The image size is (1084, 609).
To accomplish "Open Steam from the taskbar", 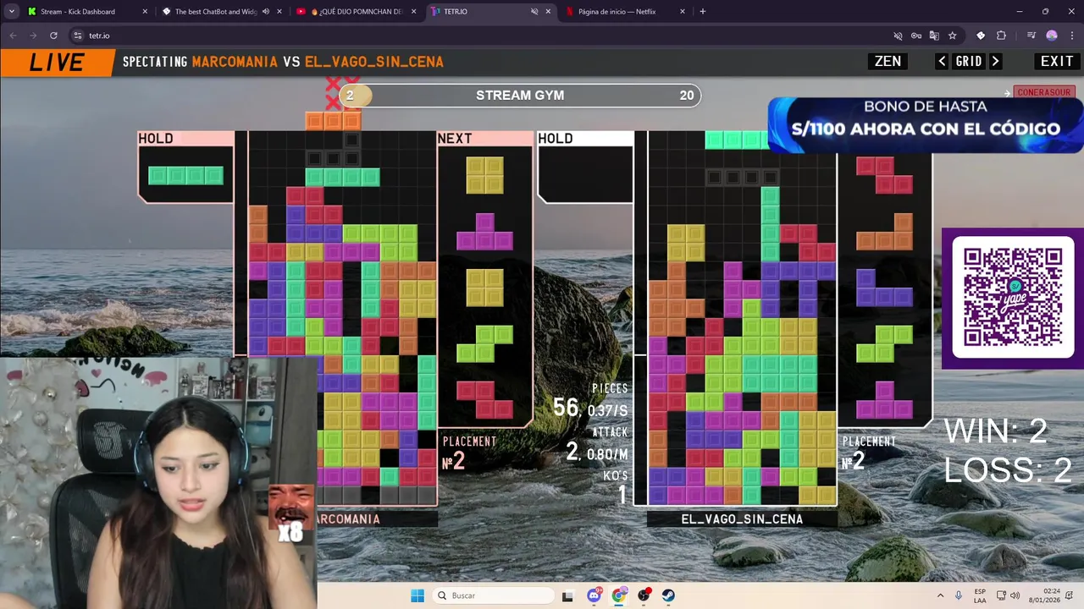I will pos(668,595).
